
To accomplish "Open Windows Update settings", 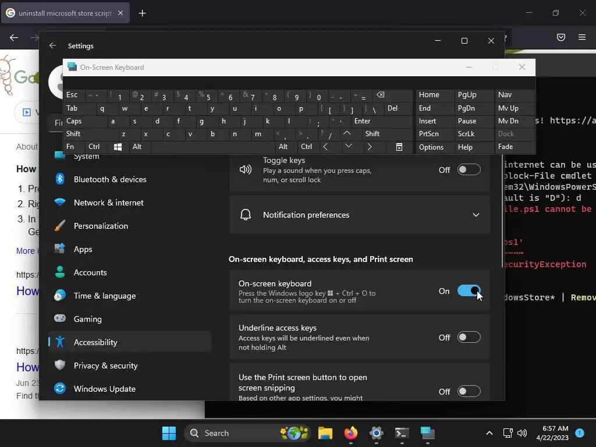I will click(x=130, y=389).
